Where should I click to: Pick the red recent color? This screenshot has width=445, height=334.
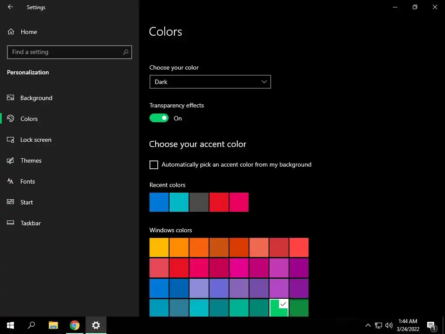click(219, 202)
